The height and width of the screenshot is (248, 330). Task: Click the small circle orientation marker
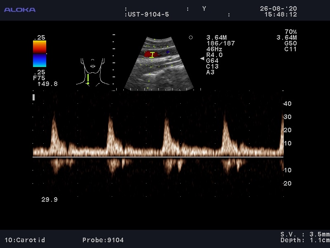pos(191,38)
